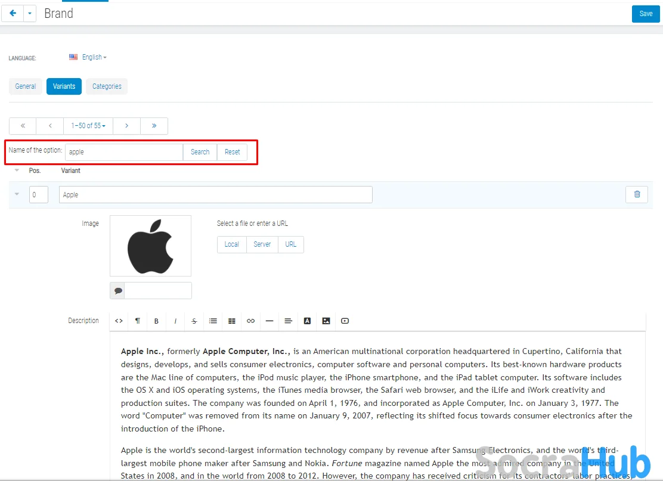Focus the Name of the option field
Viewport: 663px width, 481px height.
(x=124, y=152)
